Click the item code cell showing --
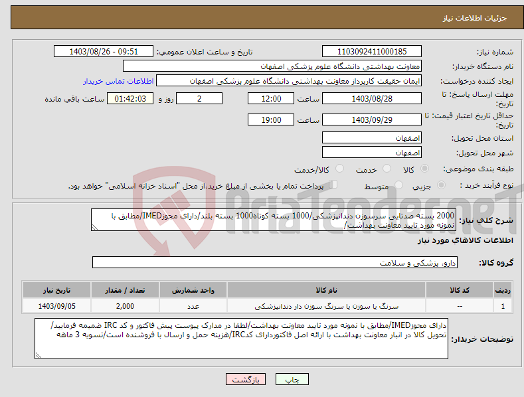Image resolution: width=524 pixels, height=397 pixels. click(460, 306)
